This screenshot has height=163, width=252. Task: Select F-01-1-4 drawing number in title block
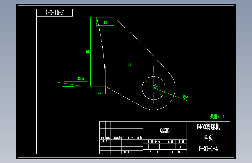pyautogui.click(x=208, y=148)
